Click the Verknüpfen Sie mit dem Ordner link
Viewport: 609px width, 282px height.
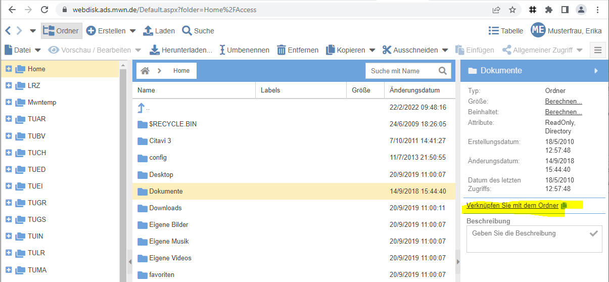pos(512,206)
